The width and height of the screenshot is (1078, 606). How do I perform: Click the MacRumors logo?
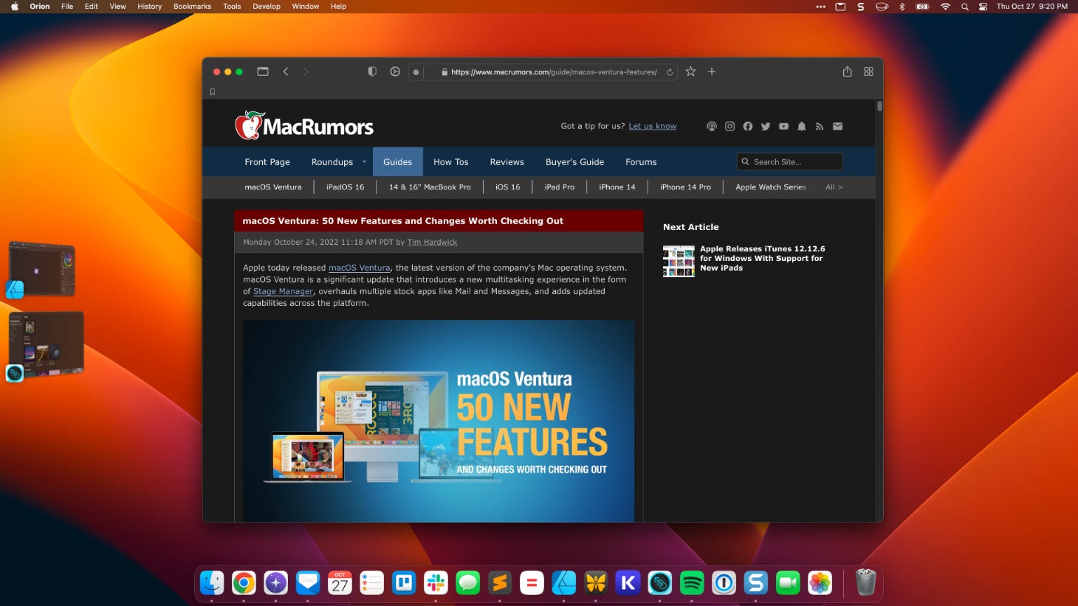click(304, 126)
